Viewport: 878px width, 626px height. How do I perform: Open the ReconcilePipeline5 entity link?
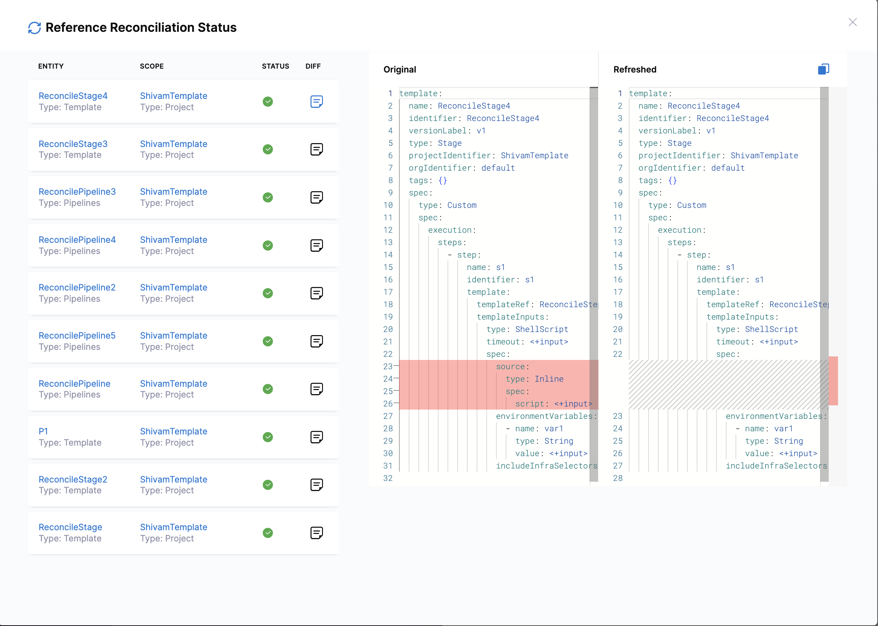77,335
